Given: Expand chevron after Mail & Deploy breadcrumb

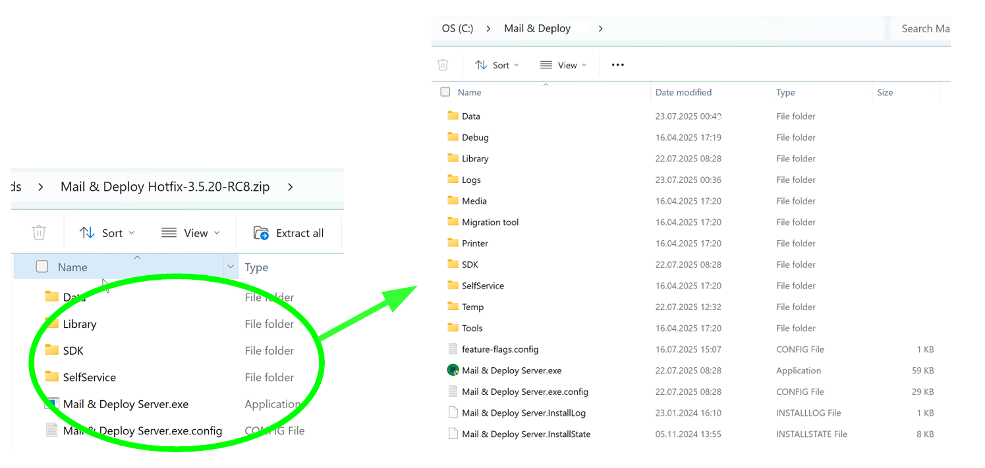Looking at the screenshot, I should pos(600,28).
